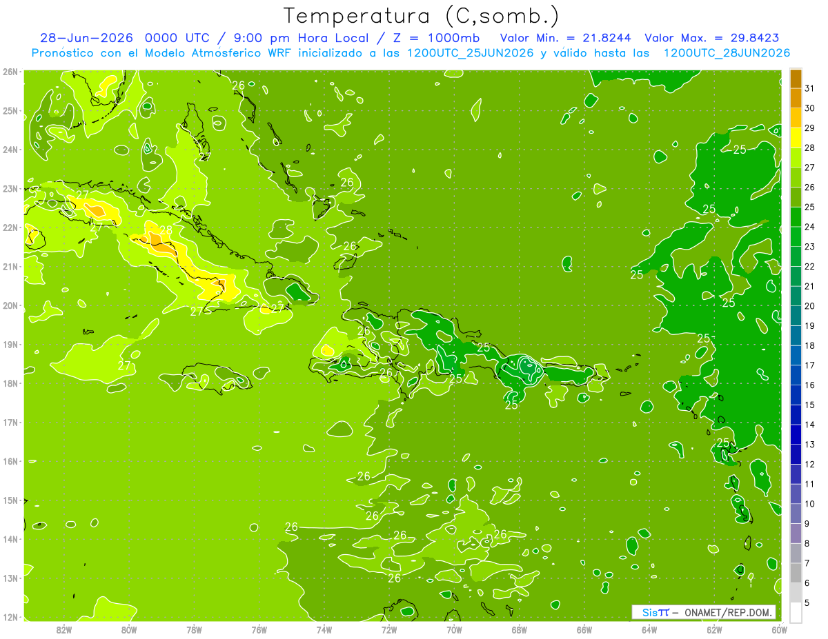Pick the dark blue colorbar segment between 13 and 14
The height and width of the screenshot is (639, 828).
[x=796, y=434]
